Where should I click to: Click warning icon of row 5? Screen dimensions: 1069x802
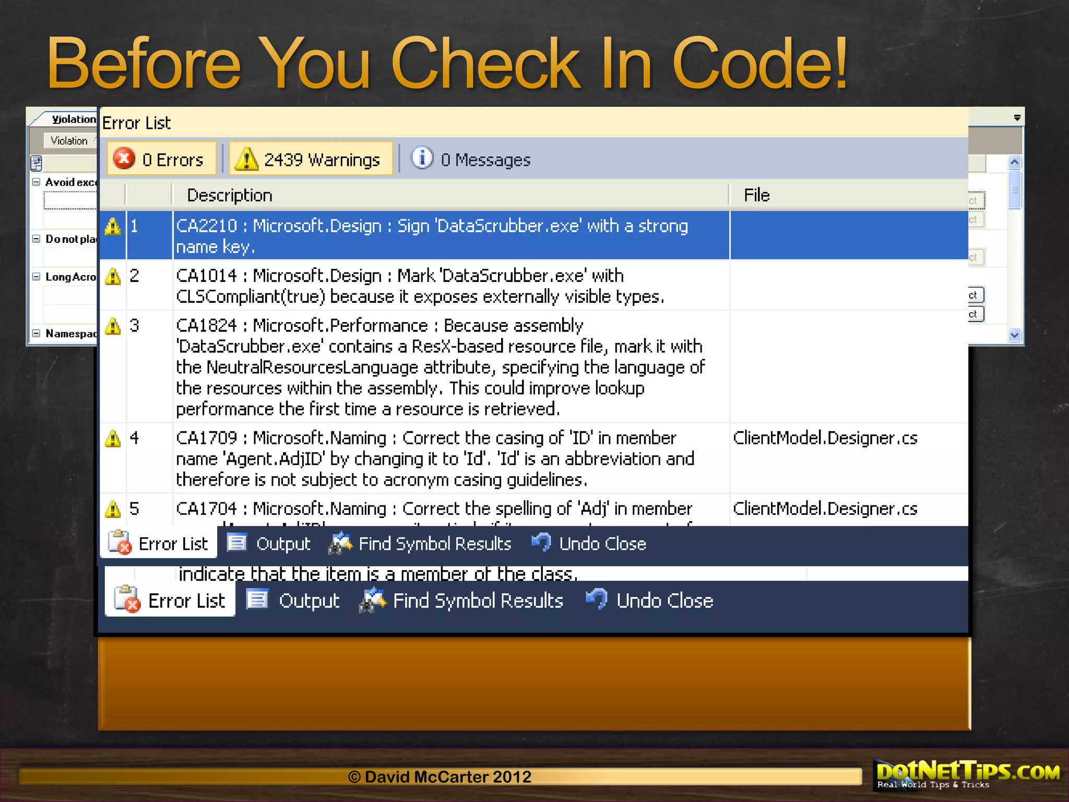pyautogui.click(x=113, y=509)
